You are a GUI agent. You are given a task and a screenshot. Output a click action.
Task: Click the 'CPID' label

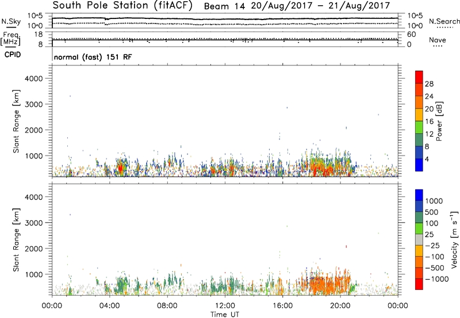click(13, 55)
